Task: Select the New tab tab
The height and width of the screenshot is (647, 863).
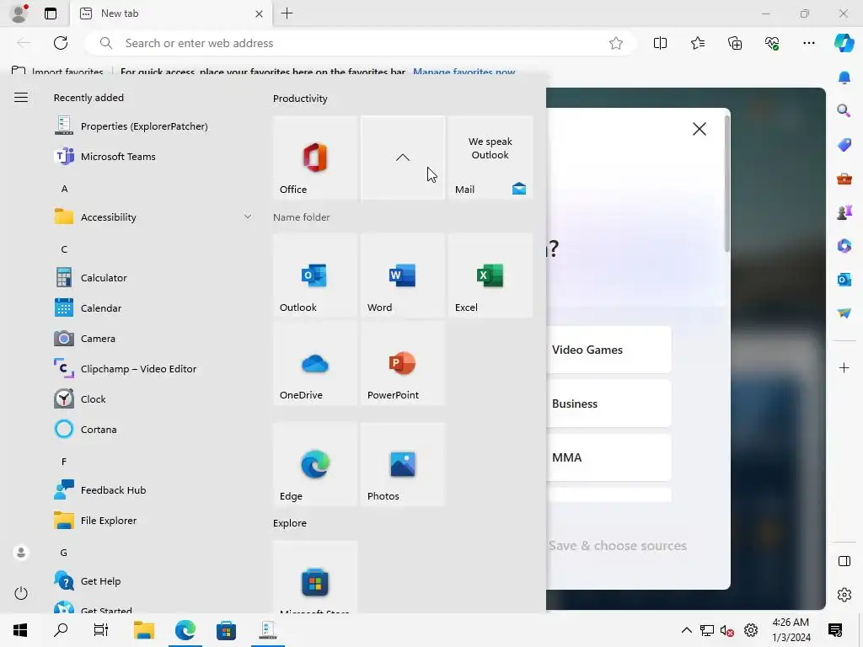Action: point(170,13)
